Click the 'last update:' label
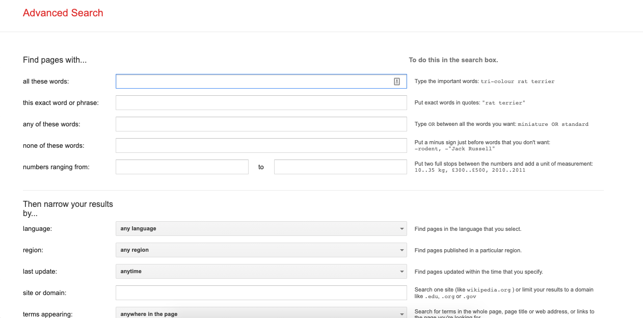 point(40,272)
